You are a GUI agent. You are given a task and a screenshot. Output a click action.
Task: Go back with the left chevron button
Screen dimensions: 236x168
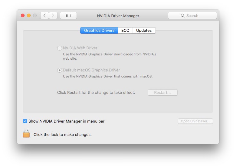[44, 15]
